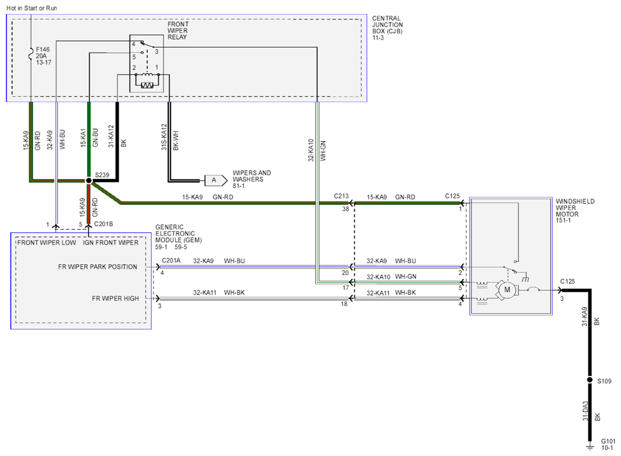621x456 pixels.
Task: Click the 'G101' ground label
Action: tap(609, 441)
